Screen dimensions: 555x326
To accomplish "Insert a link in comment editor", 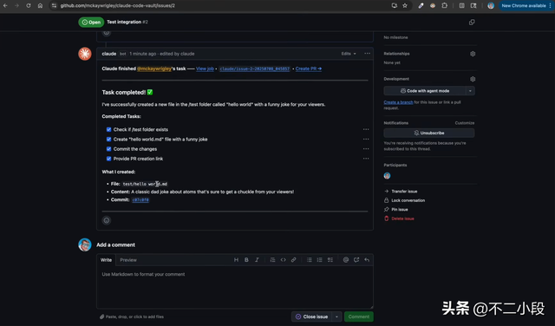I will click(293, 260).
